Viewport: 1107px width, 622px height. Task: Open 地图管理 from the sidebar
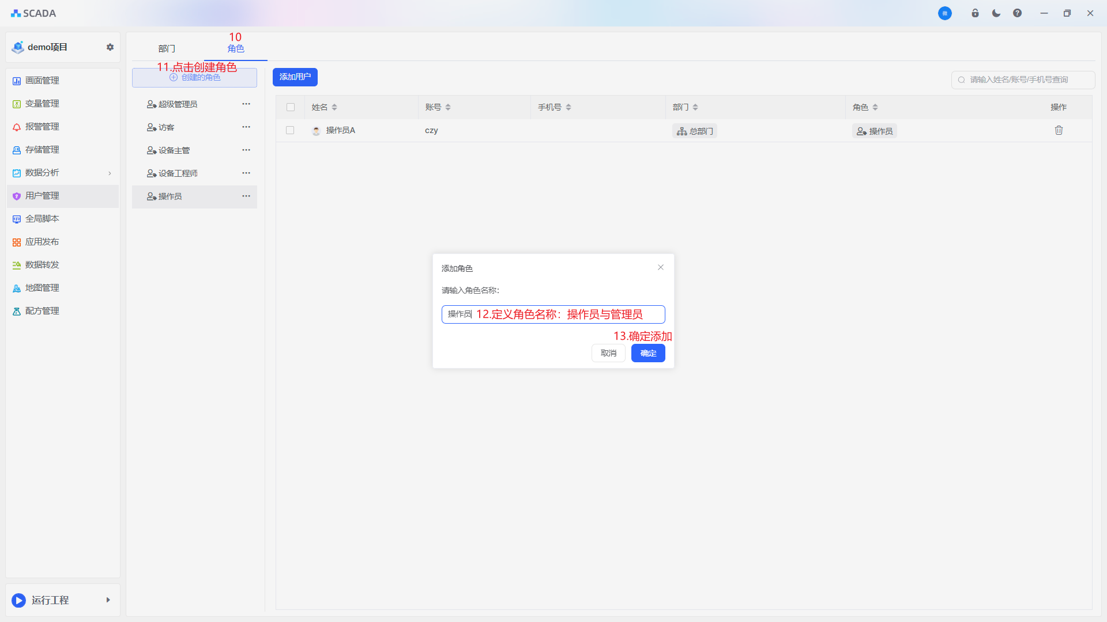coord(42,288)
